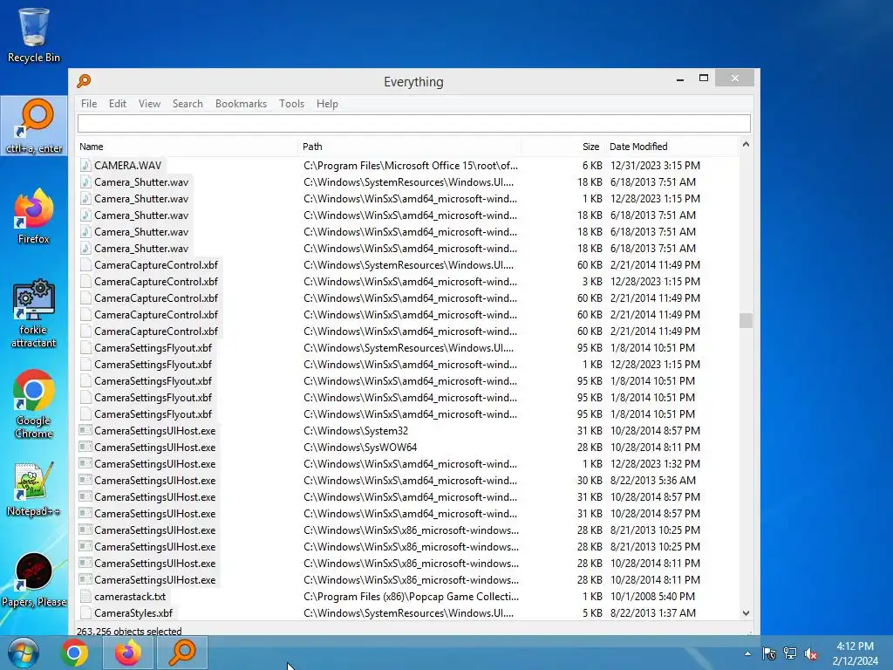Click the 6 KB size value
The height and width of the screenshot is (670, 893).
[x=592, y=165]
